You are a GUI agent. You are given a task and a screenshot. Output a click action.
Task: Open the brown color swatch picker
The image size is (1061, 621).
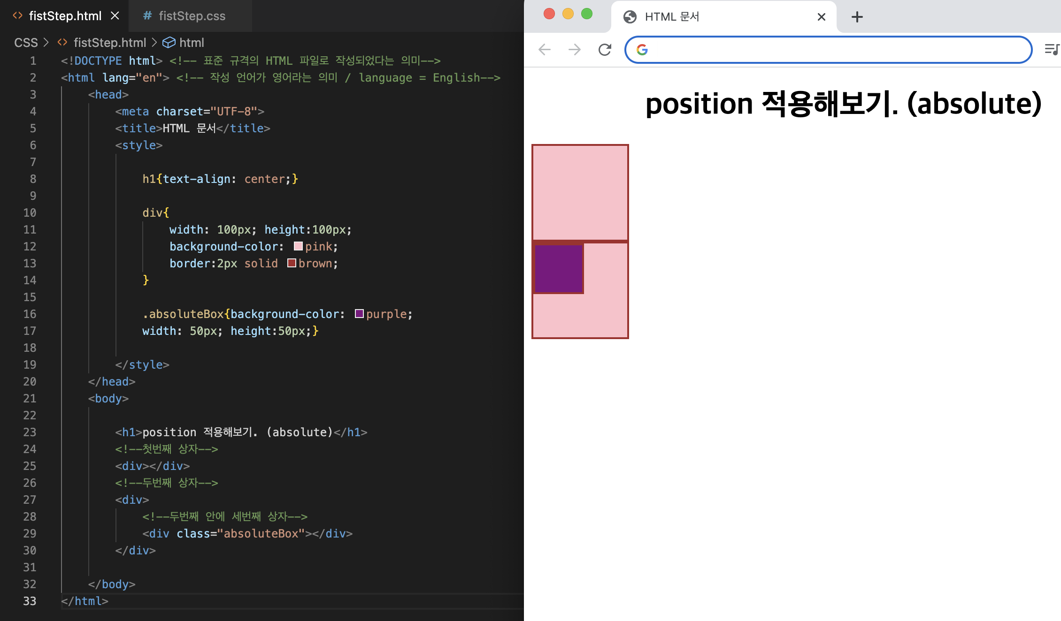tap(292, 263)
